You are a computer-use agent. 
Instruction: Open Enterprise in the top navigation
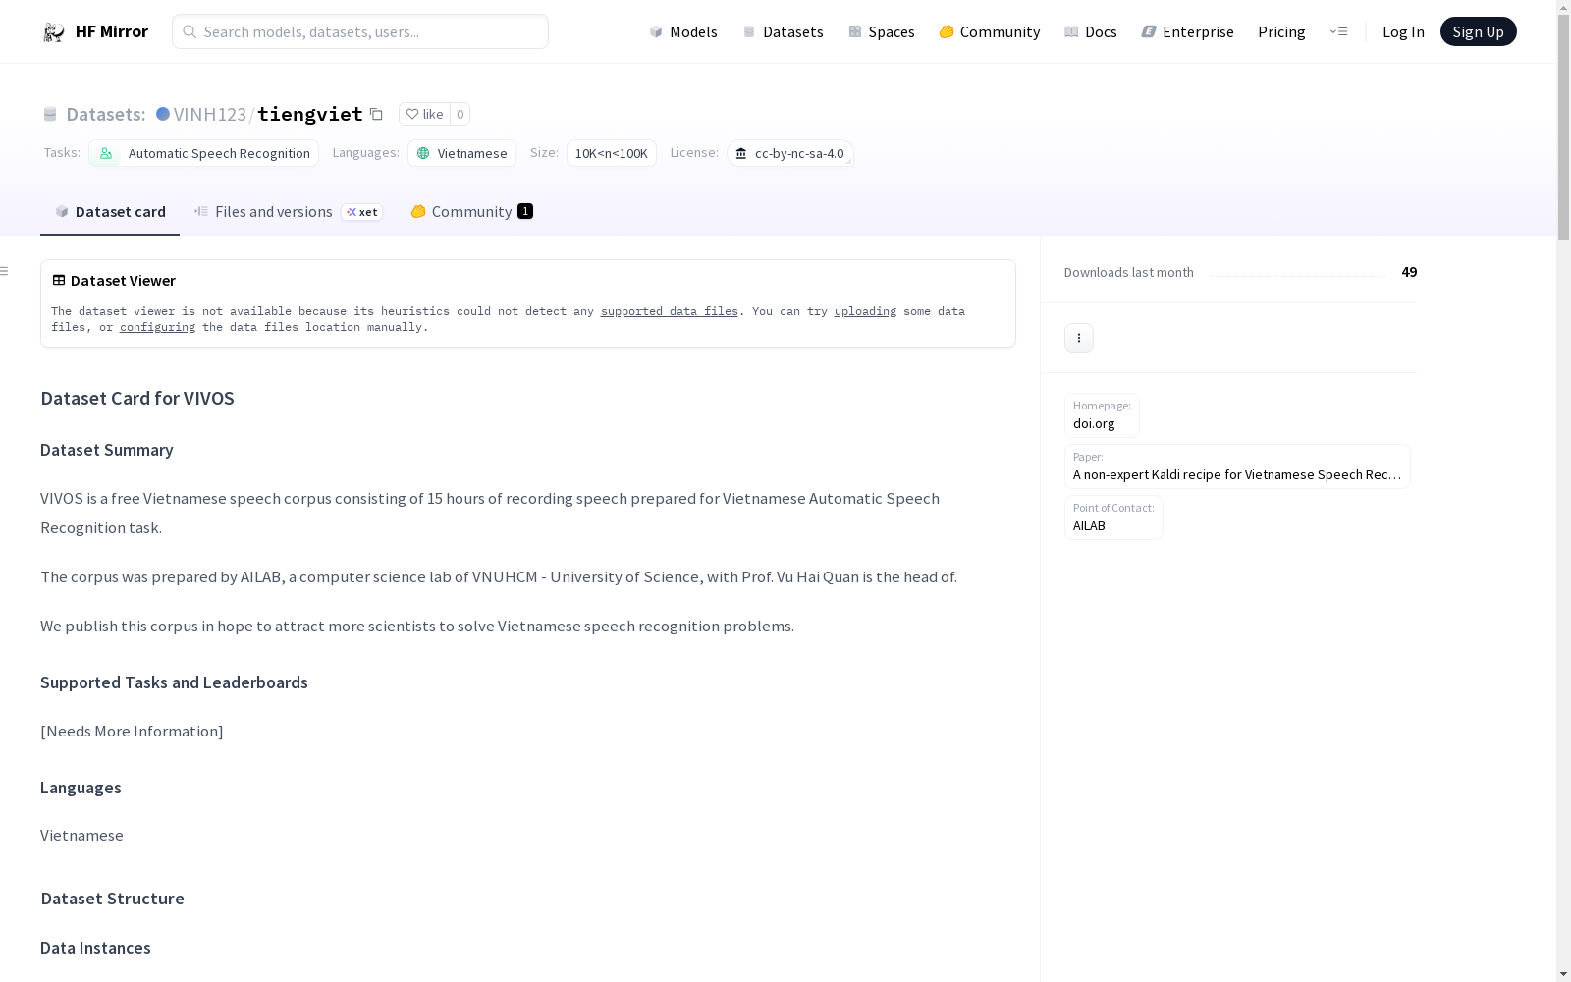(x=1188, y=31)
